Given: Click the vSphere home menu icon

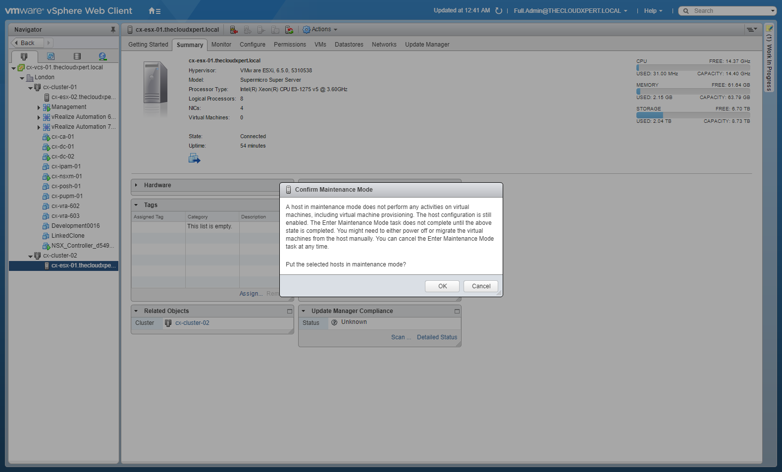Looking at the screenshot, I should [155, 11].
